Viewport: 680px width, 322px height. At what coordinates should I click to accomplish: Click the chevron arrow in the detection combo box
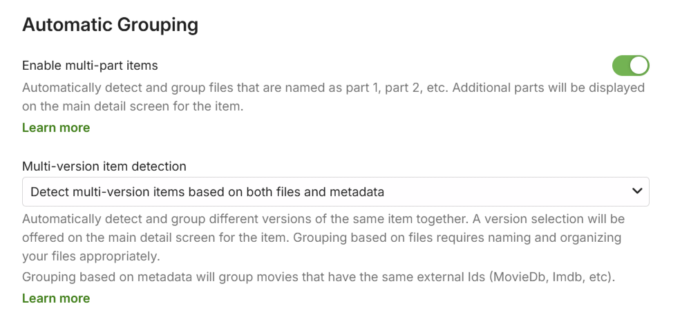[637, 191]
